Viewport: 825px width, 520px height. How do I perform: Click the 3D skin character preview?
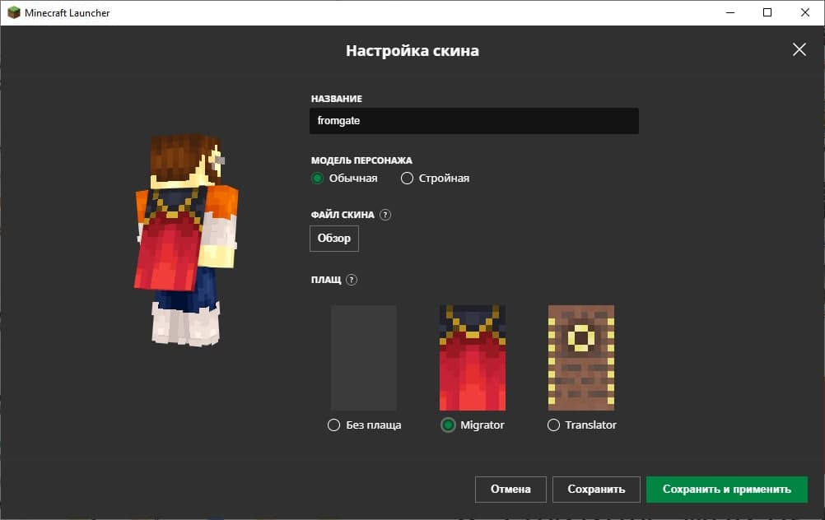(x=187, y=240)
